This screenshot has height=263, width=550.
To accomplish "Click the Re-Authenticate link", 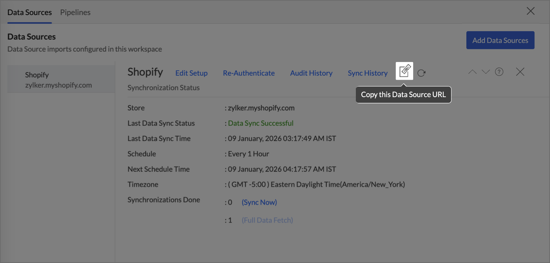I will point(249,73).
